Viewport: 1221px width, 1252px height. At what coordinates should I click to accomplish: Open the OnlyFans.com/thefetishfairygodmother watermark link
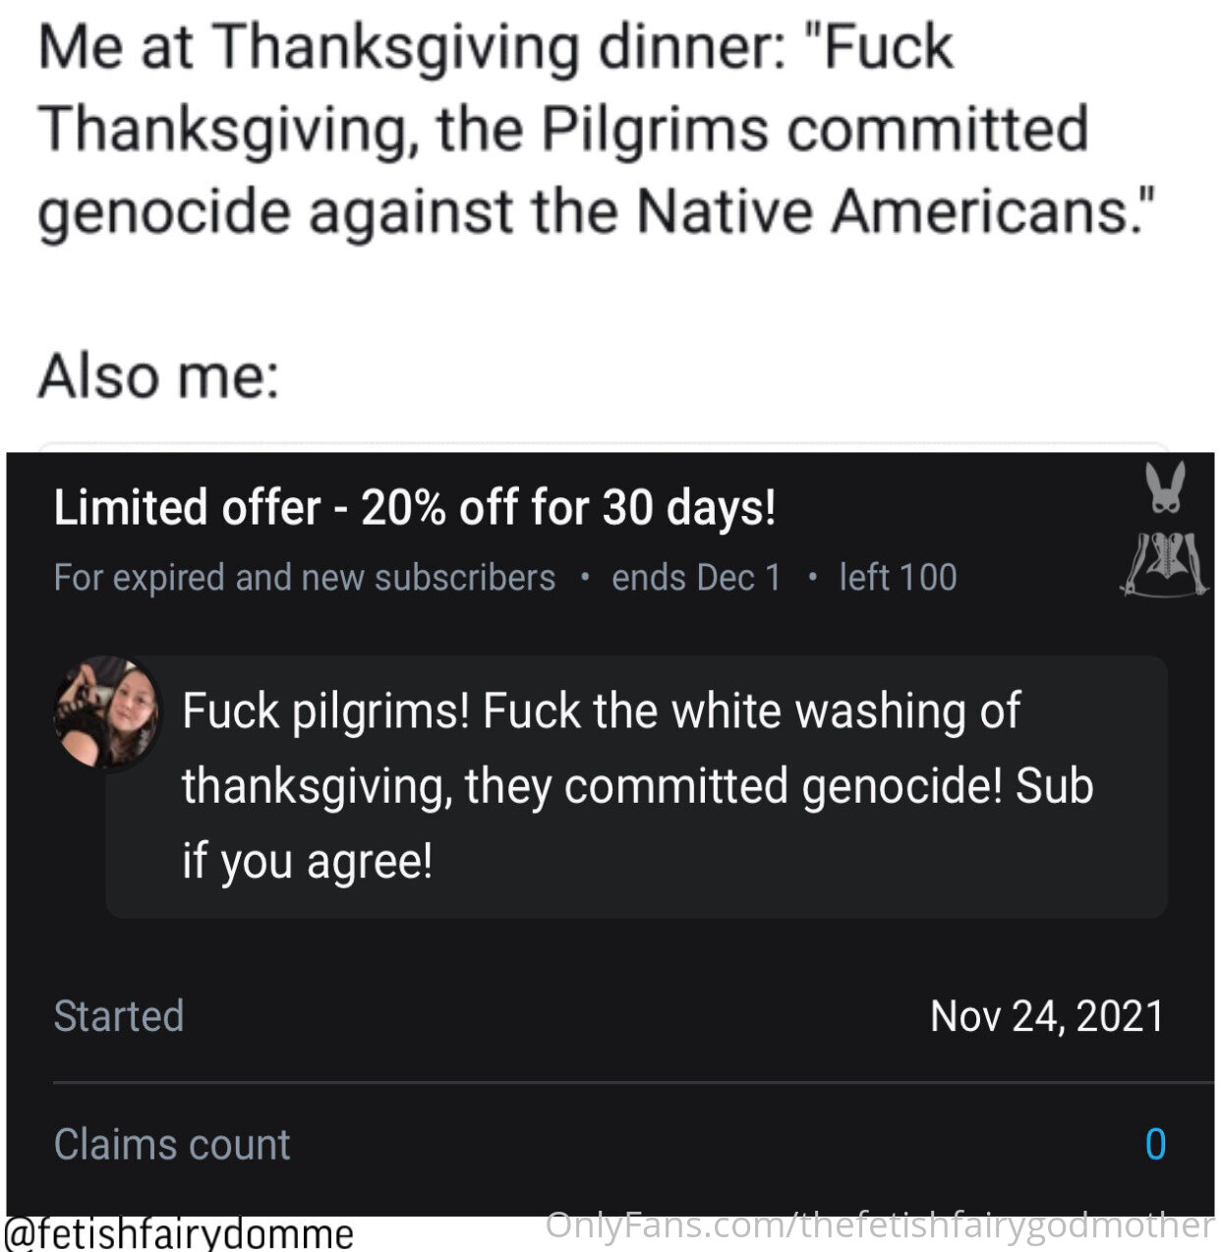pyautogui.click(x=880, y=1225)
